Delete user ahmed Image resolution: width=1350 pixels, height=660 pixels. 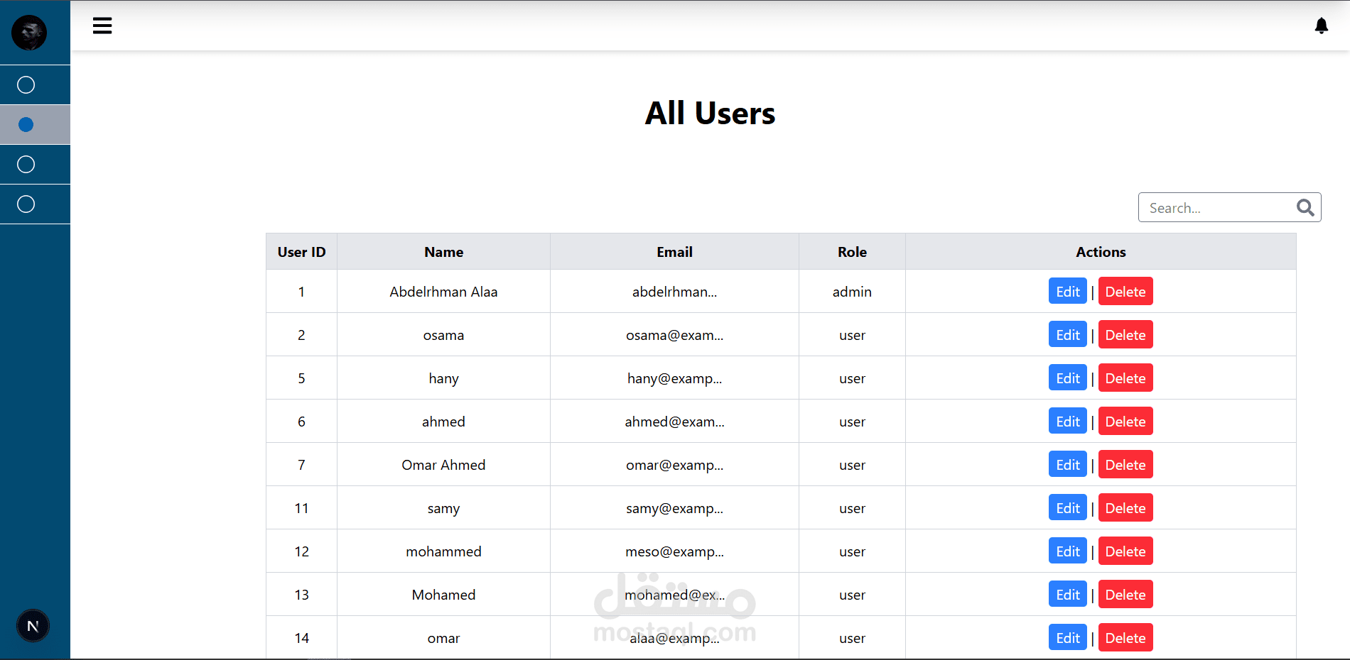pyautogui.click(x=1125, y=422)
